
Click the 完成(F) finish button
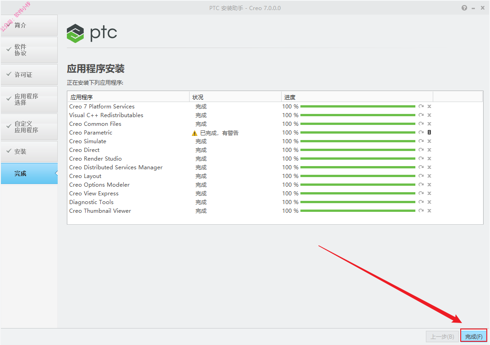click(x=474, y=336)
